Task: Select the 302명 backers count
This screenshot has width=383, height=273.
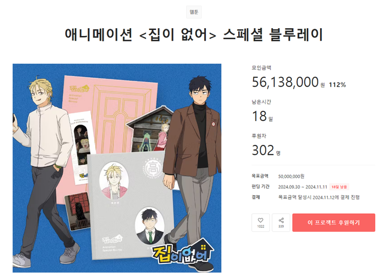Action: coord(266,150)
